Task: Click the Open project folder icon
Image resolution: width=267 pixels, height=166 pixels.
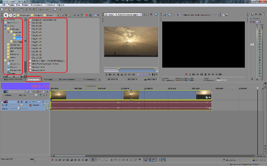Action: coord(6,10)
